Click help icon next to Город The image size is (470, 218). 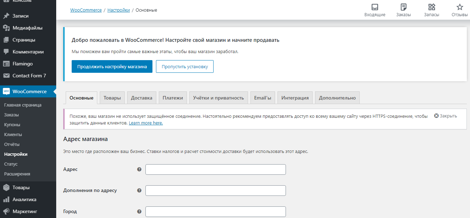pos(139,212)
